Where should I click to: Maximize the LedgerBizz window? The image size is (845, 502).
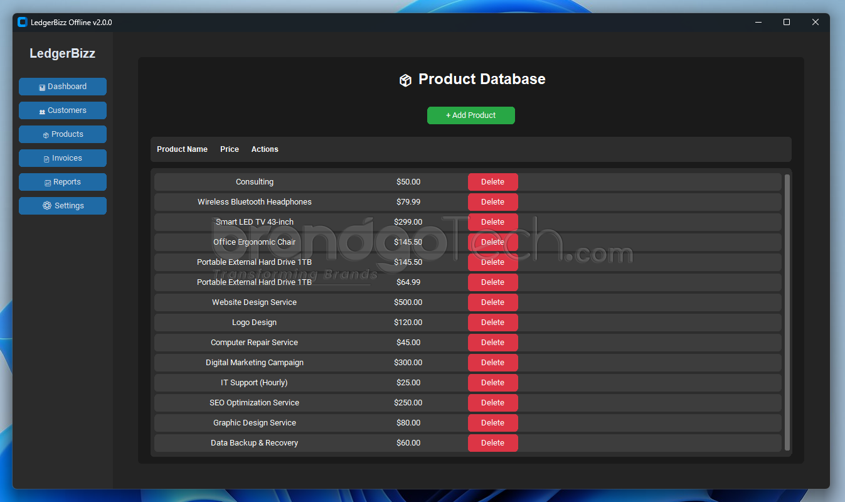(x=787, y=23)
